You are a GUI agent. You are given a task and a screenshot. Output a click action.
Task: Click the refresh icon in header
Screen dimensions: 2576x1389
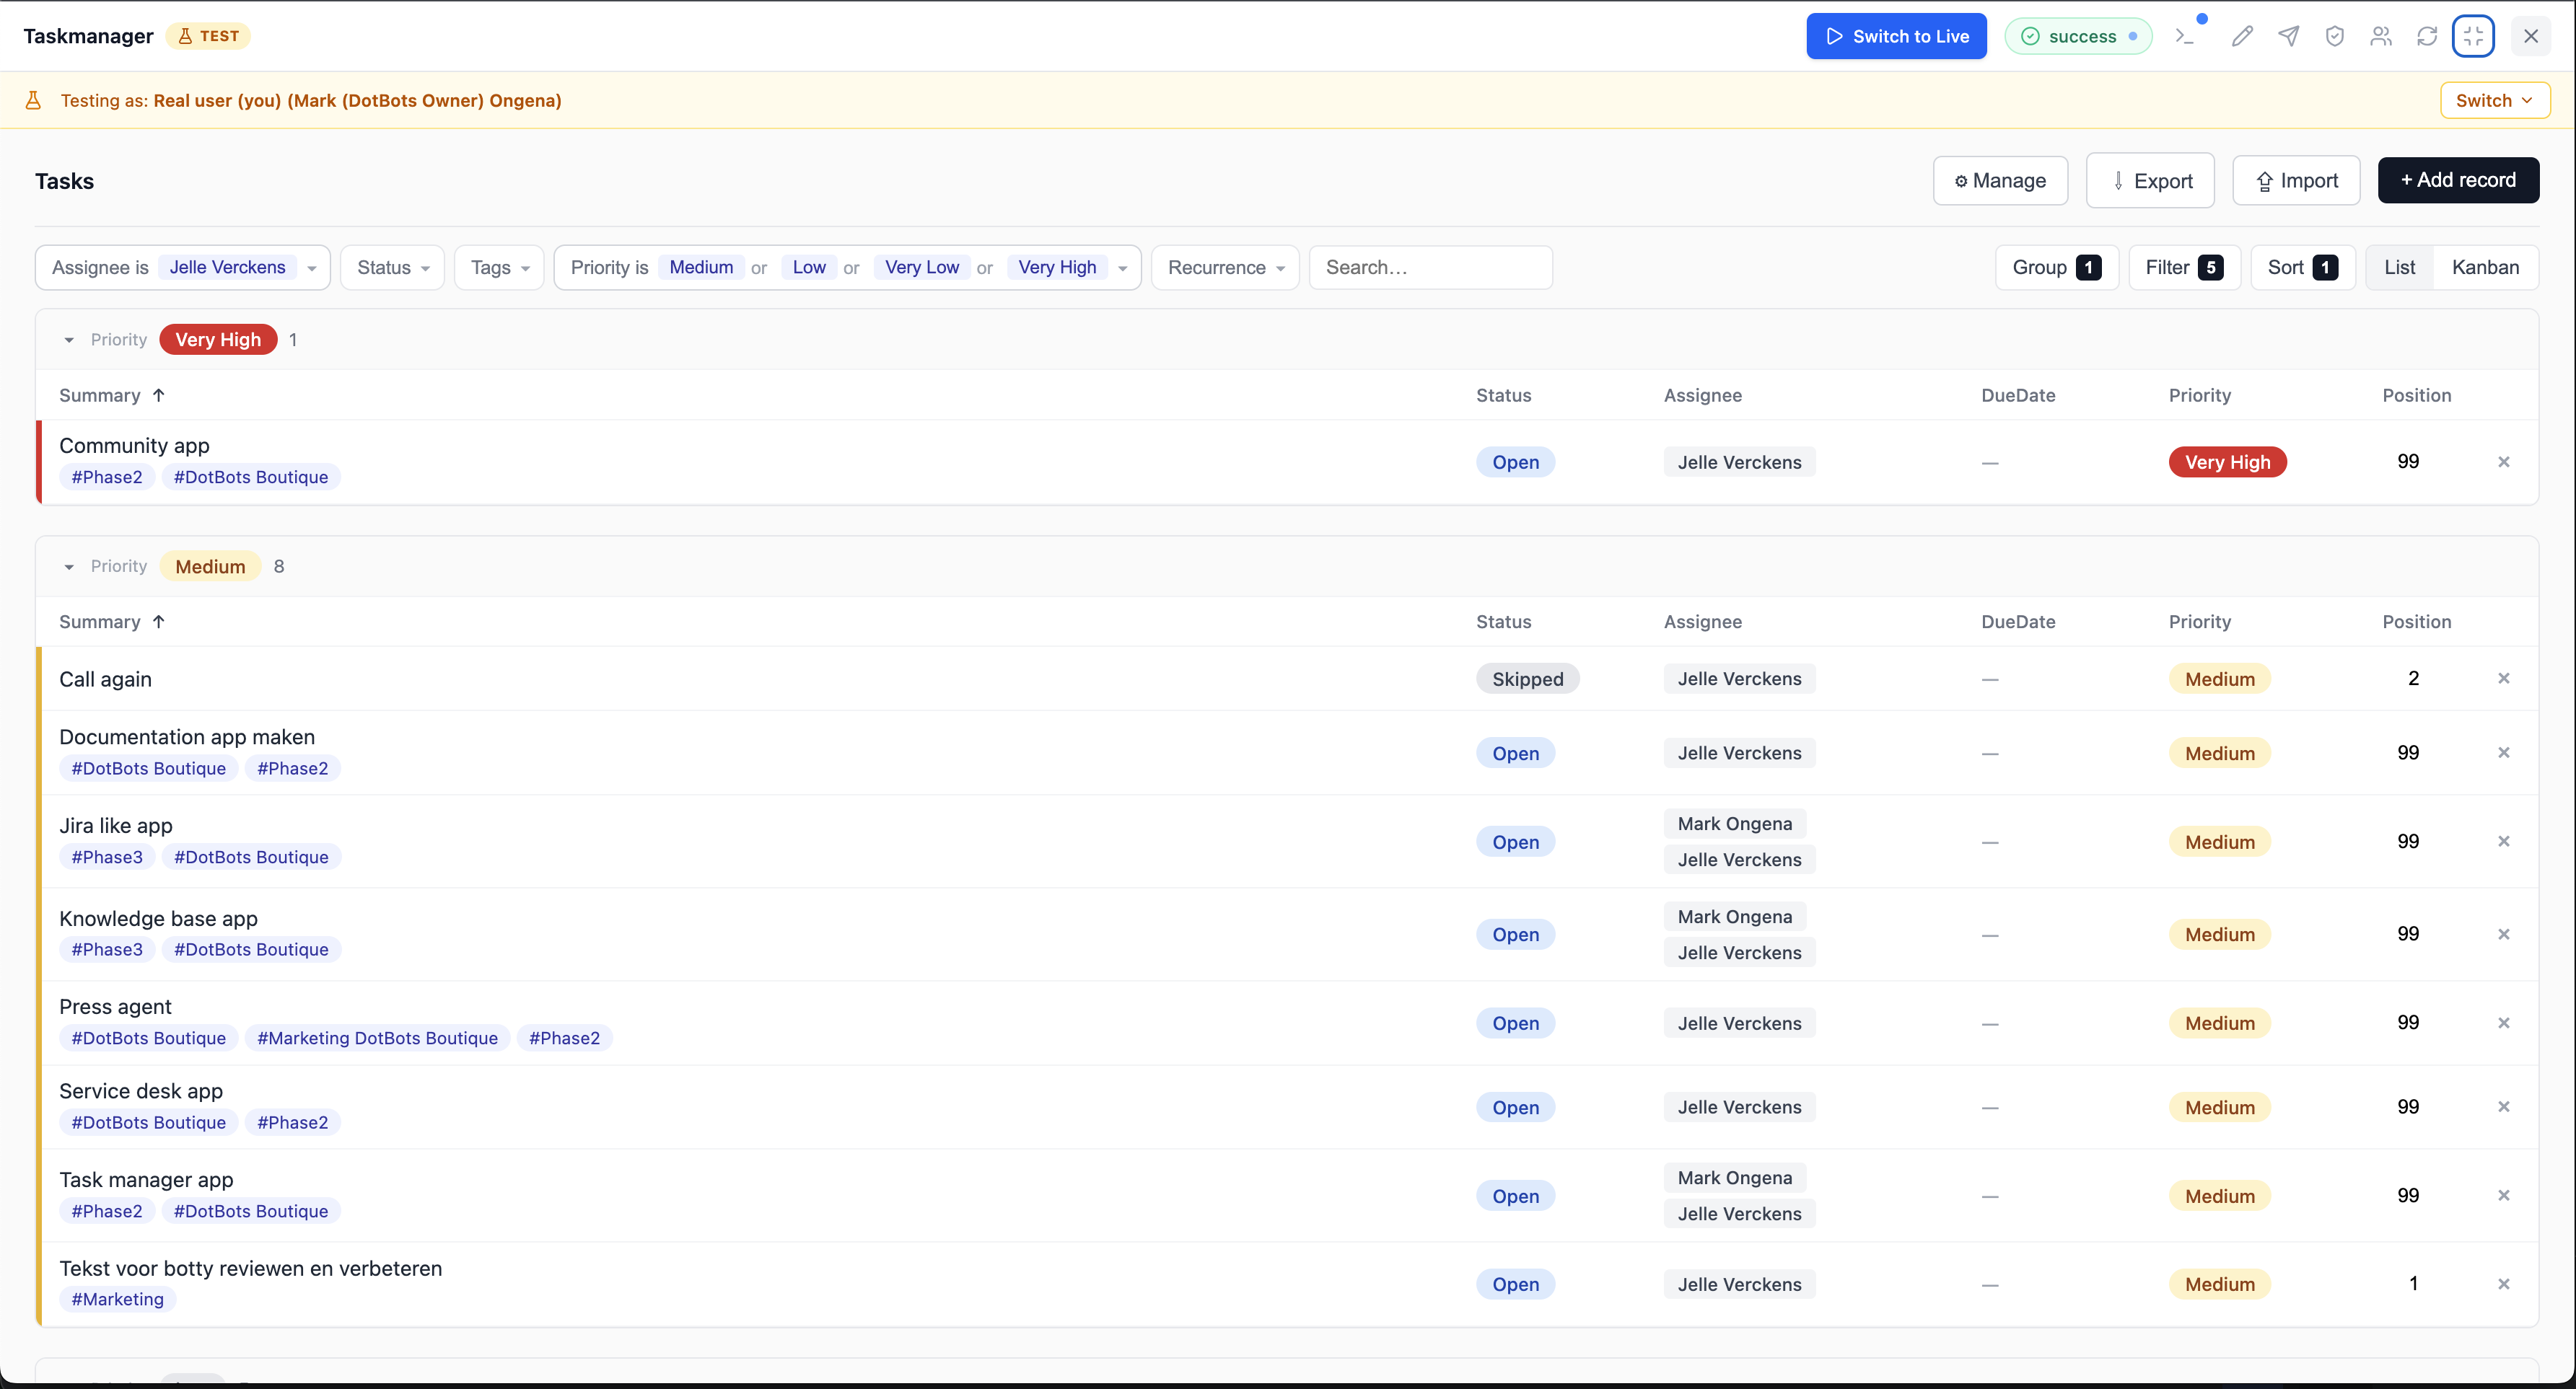point(2427,36)
